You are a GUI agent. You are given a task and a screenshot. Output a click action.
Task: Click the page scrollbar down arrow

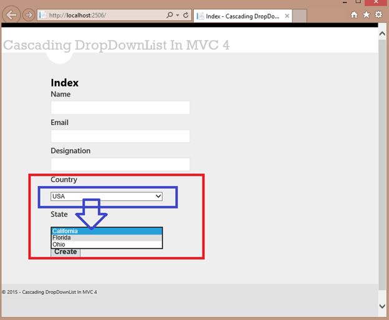(x=382, y=306)
